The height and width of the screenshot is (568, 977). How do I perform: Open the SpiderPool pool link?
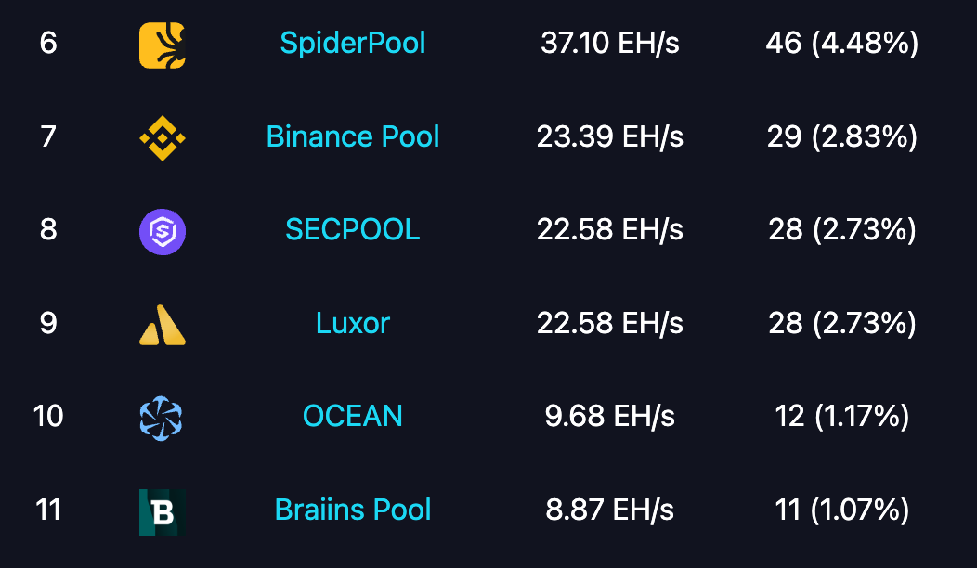coord(353,43)
